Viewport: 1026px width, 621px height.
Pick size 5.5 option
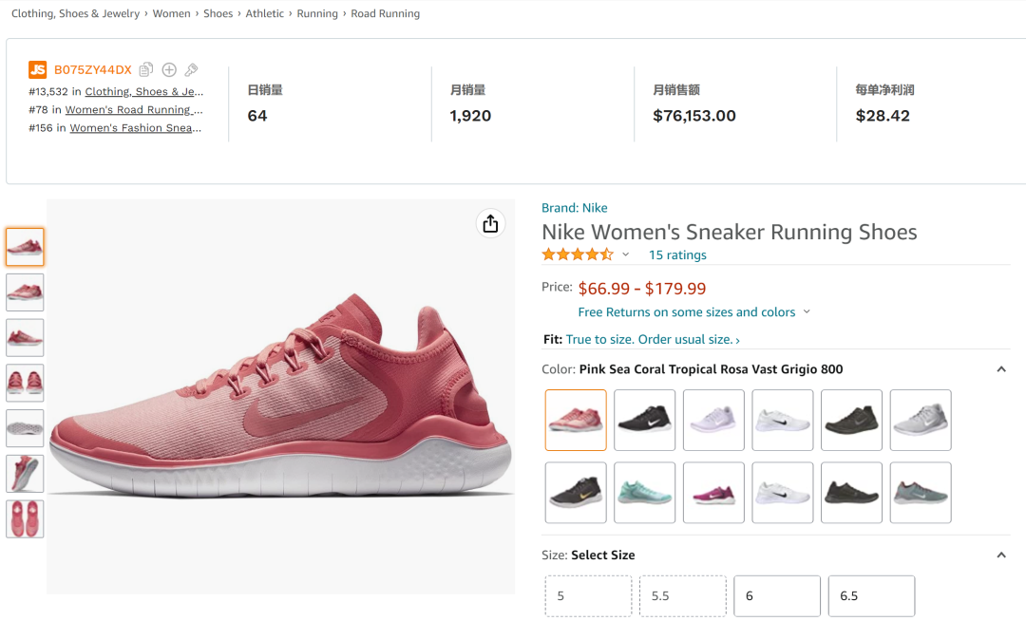[x=682, y=595]
